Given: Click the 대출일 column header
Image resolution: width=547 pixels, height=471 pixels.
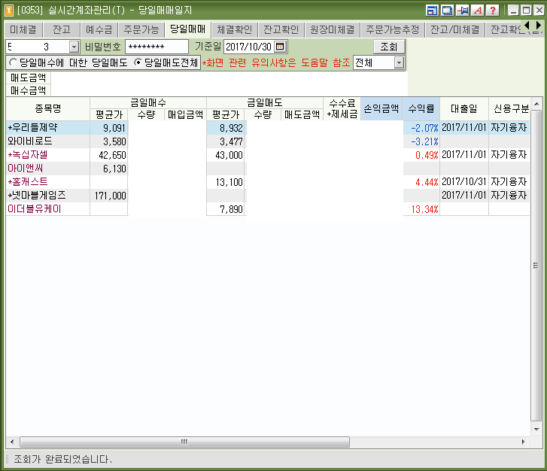Looking at the screenshot, I should (x=464, y=109).
